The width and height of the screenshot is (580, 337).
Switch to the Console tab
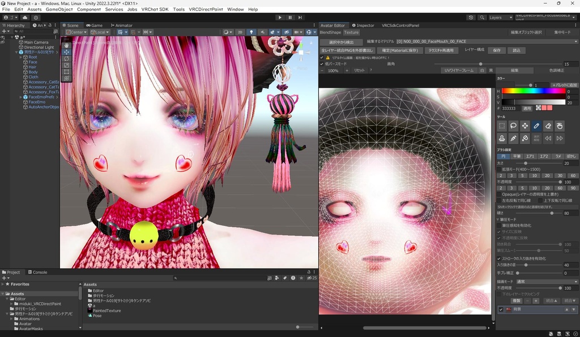pos(38,273)
